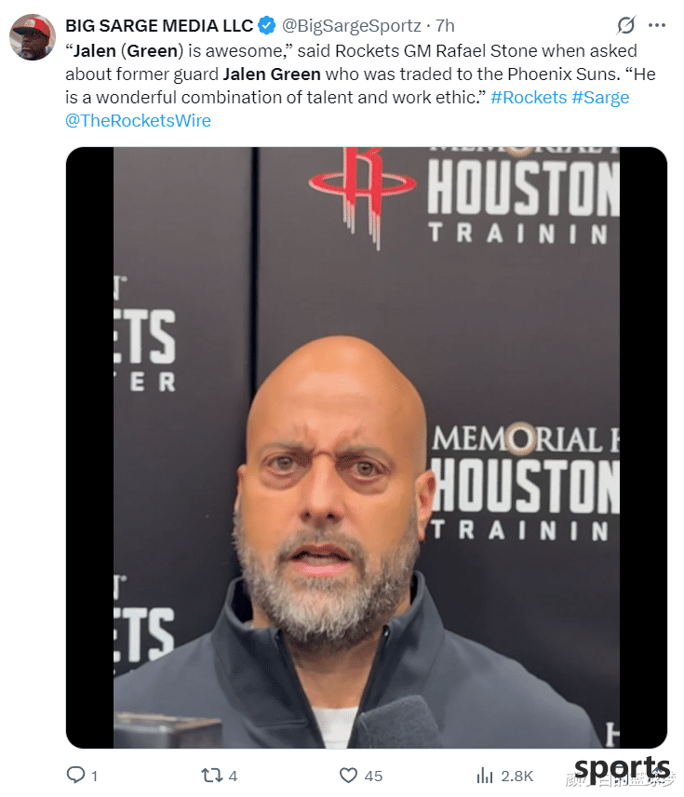
Task: Click the blue verified badge
Action: click(267, 25)
